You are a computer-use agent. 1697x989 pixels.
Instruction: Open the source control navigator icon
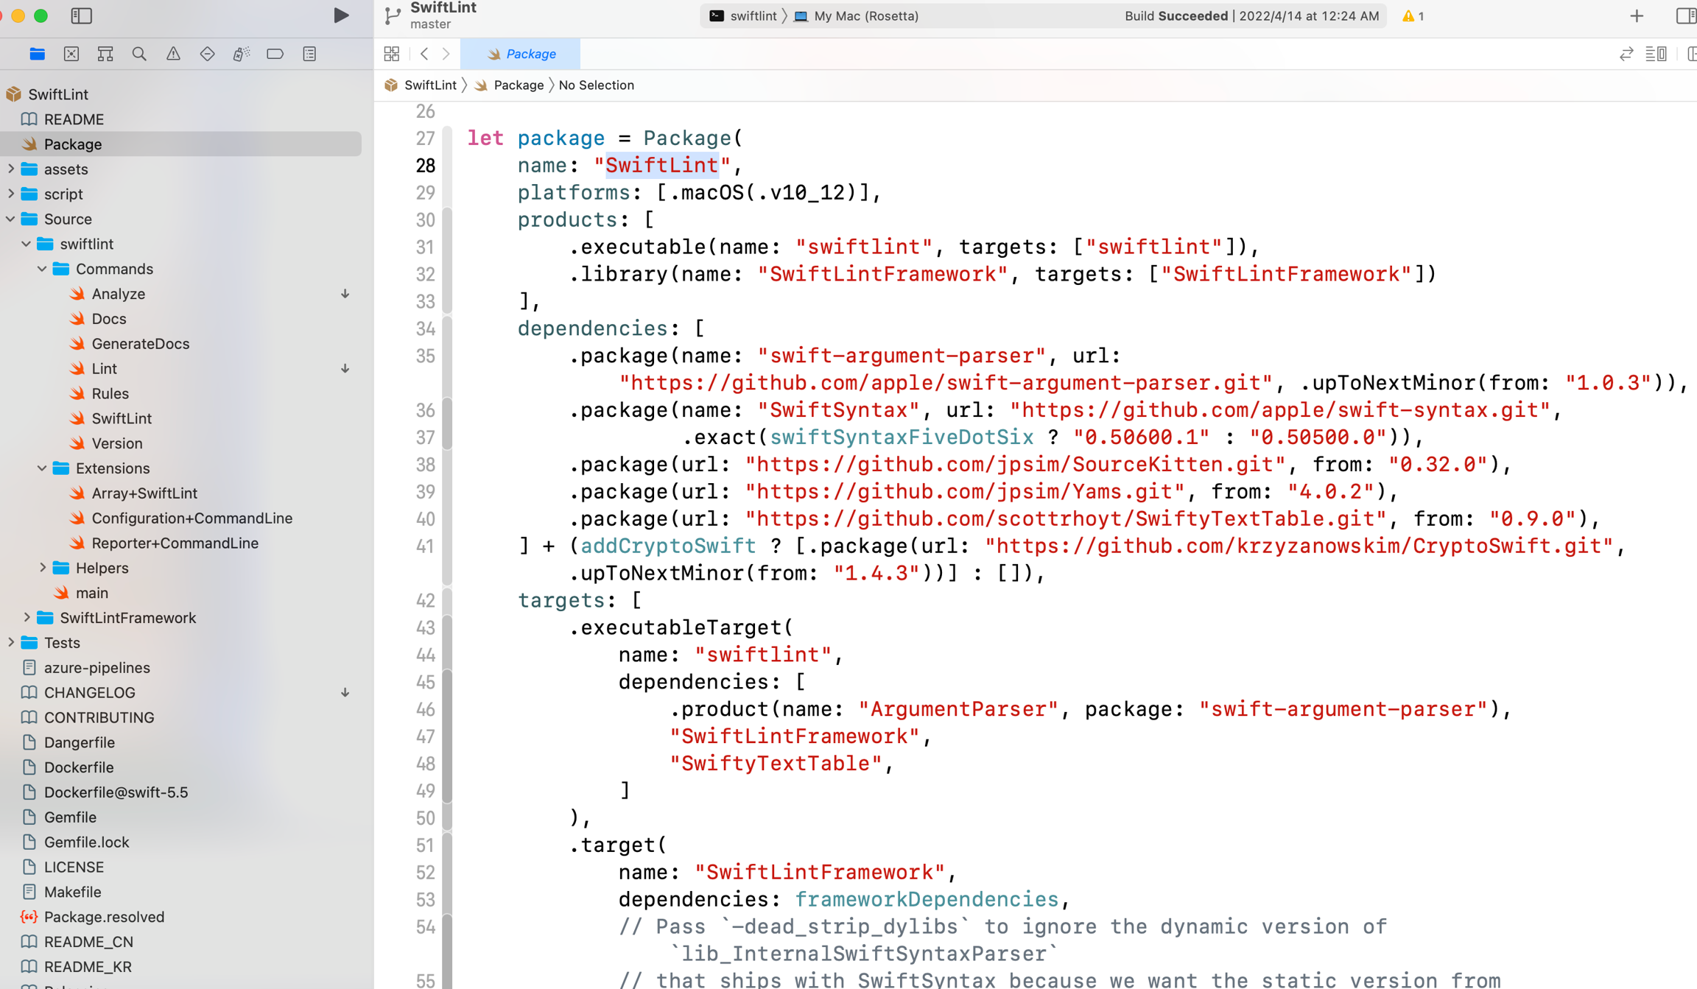[x=71, y=54]
